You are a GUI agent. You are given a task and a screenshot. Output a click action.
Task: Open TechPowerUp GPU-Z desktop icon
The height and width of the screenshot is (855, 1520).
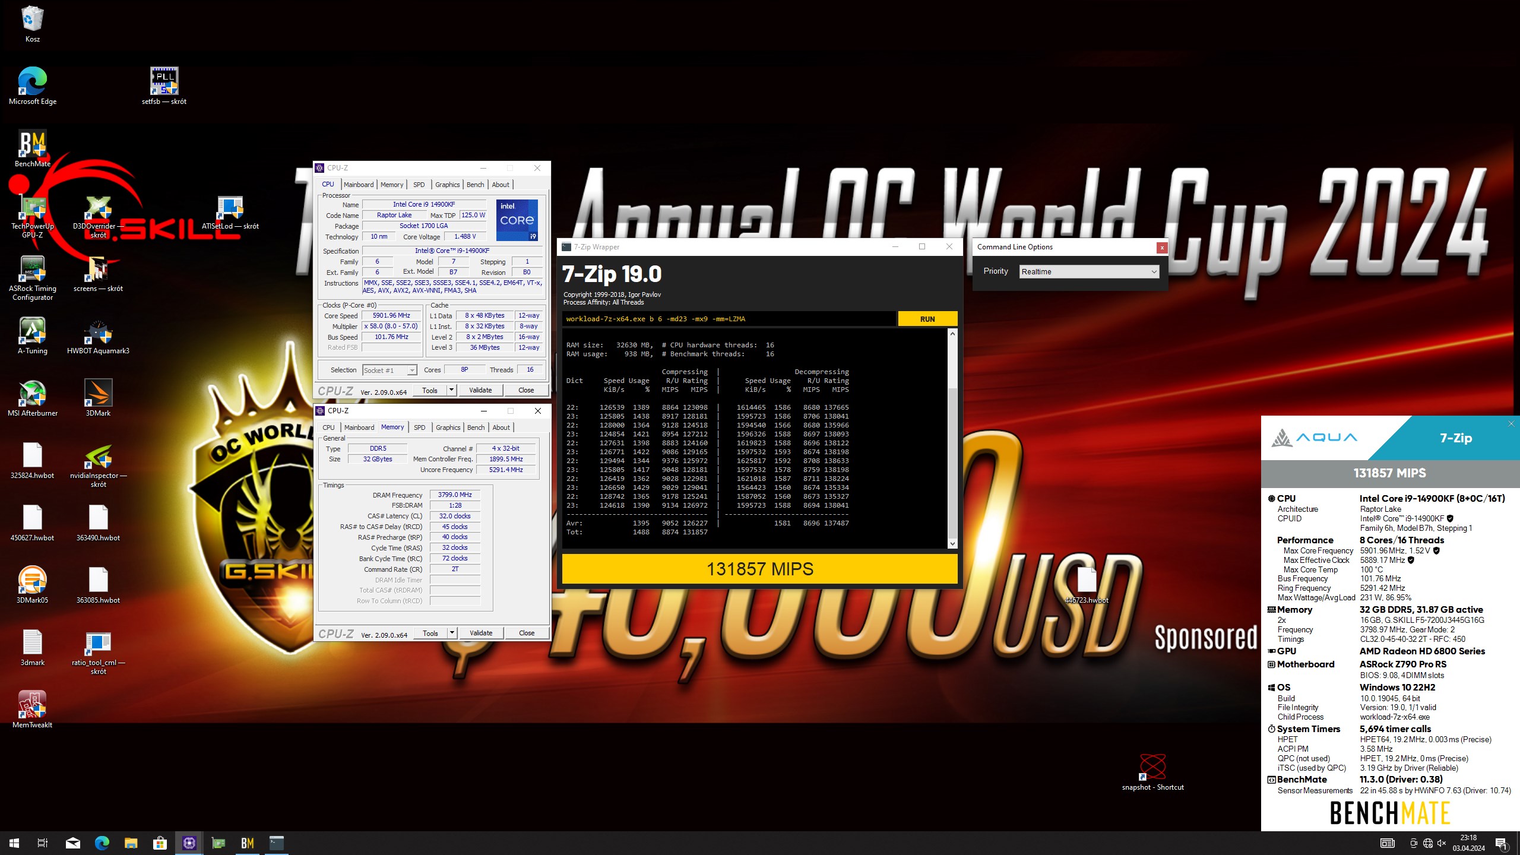(32, 217)
